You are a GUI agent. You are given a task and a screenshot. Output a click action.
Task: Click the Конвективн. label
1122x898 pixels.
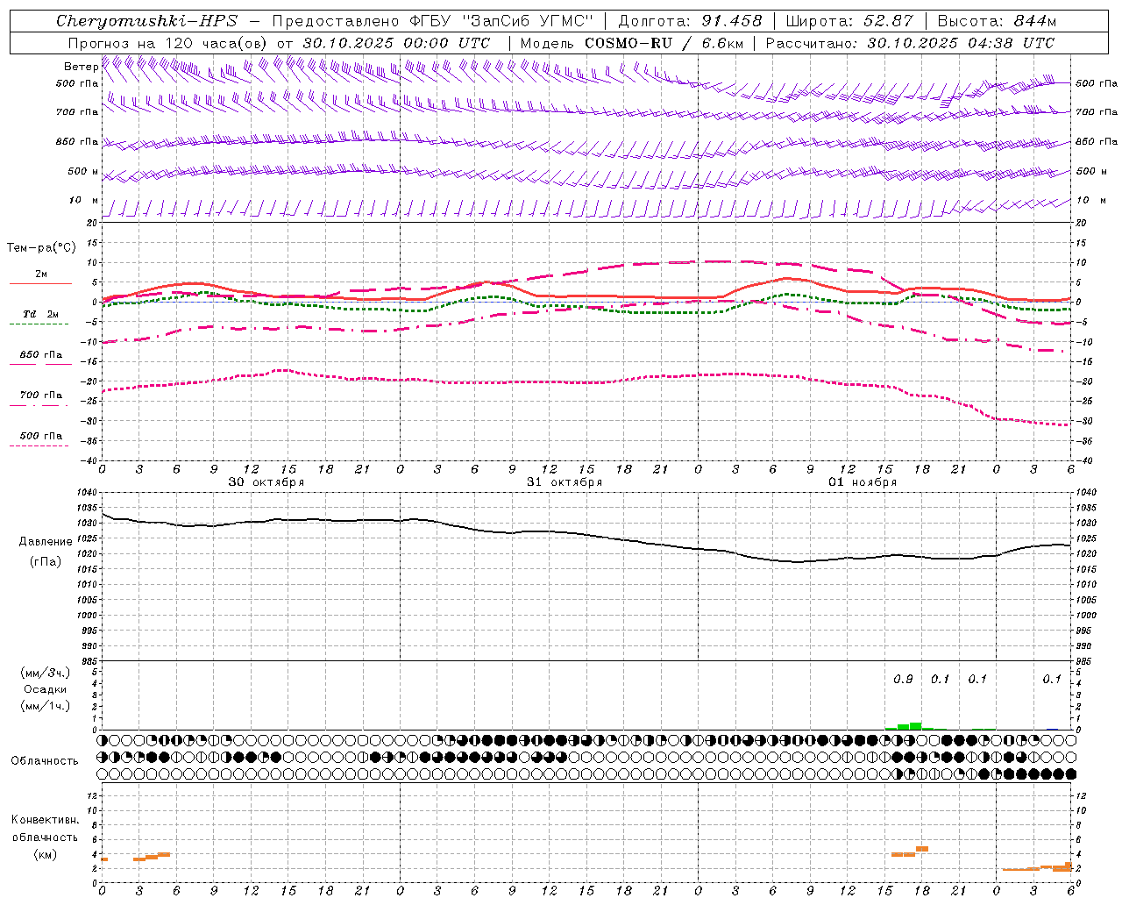pyautogui.click(x=46, y=820)
